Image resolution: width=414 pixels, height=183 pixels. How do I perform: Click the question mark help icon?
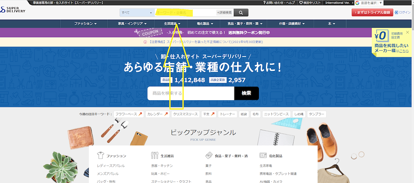pyautogui.click(x=264, y=3)
